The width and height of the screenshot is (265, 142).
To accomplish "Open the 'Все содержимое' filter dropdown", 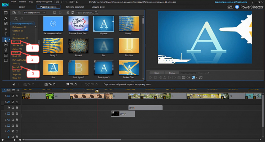I will point(34,12).
